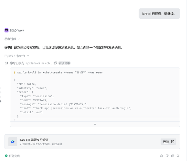The height and width of the screenshot is (161, 190).
Task: Click the reply text starting 好的！既然已经授权成功
Action: pyautogui.click(x=63, y=48)
